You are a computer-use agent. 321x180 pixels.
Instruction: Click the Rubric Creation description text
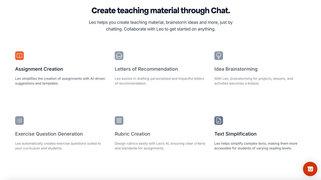(160, 146)
